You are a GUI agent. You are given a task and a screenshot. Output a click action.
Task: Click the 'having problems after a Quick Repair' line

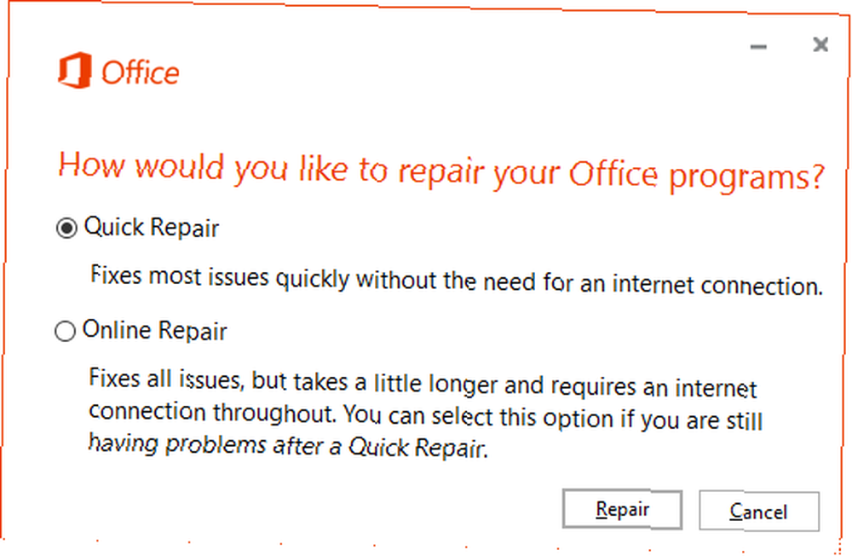pyautogui.click(x=288, y=446)
